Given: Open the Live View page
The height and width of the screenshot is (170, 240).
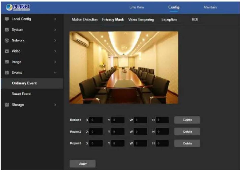Looking at the screenshot, I should point(137,7).
